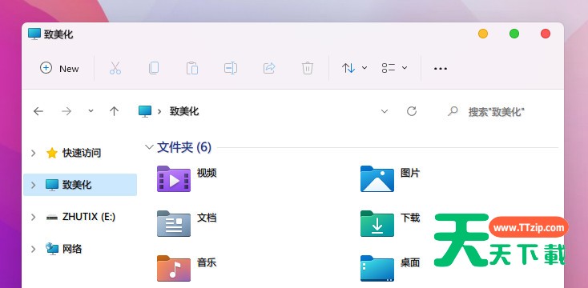The width and height of the screenshot is (588, 288).
Task: Click the Paste clipboard icon
Action: (x=192, y=68)
